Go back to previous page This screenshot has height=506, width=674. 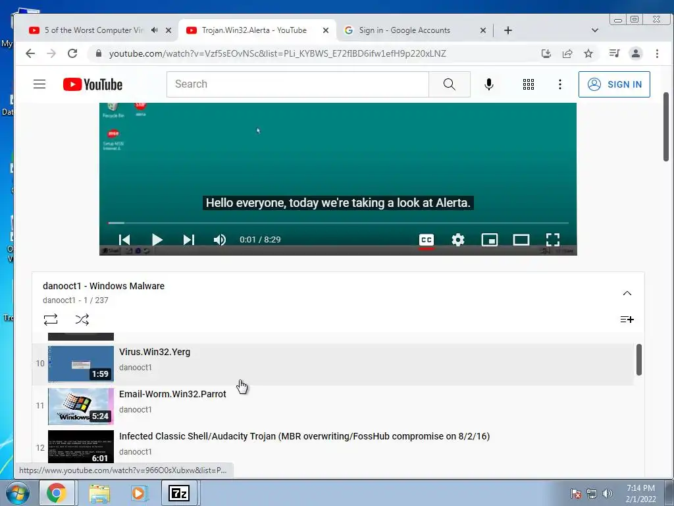coord(30,53)
